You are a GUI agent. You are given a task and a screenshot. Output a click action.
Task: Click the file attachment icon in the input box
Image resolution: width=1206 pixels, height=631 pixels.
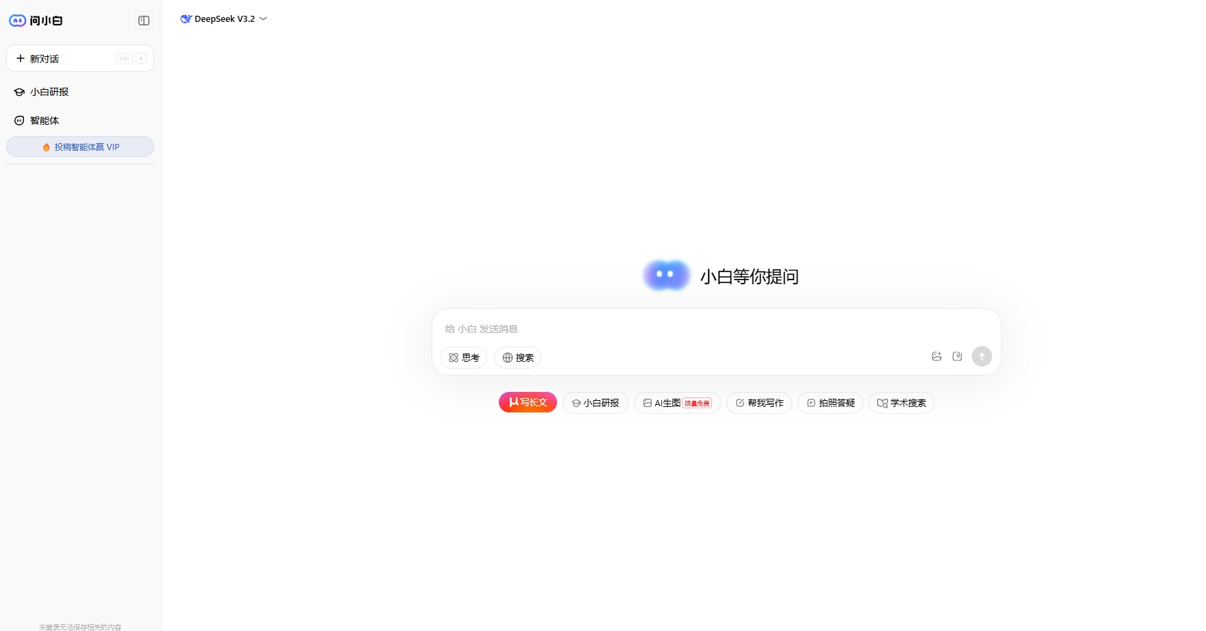click(x=957, y=356)
